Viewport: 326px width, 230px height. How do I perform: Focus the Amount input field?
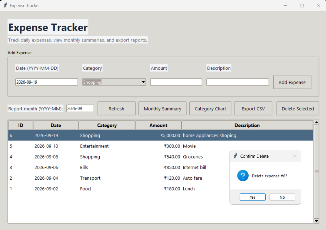[176, 82]
